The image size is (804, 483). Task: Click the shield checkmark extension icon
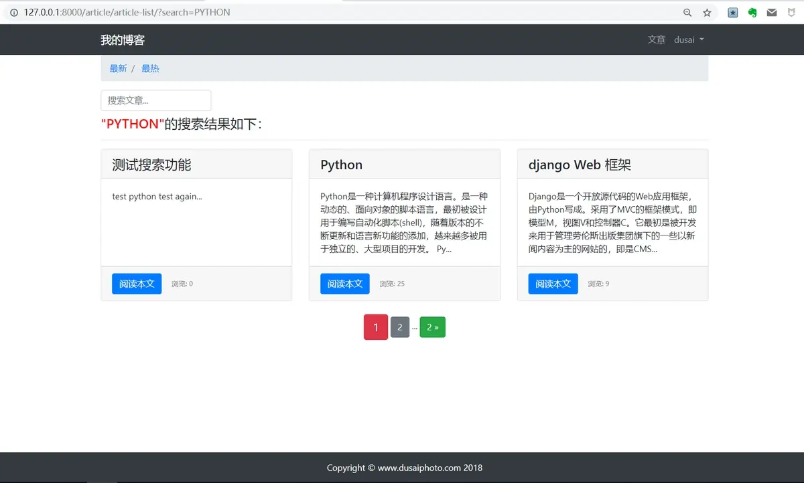[x=791, y=12]
